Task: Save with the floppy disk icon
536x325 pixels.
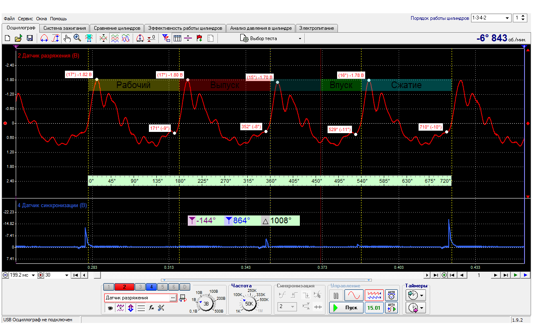Action: pyautogui.click(x=30, y=38)
